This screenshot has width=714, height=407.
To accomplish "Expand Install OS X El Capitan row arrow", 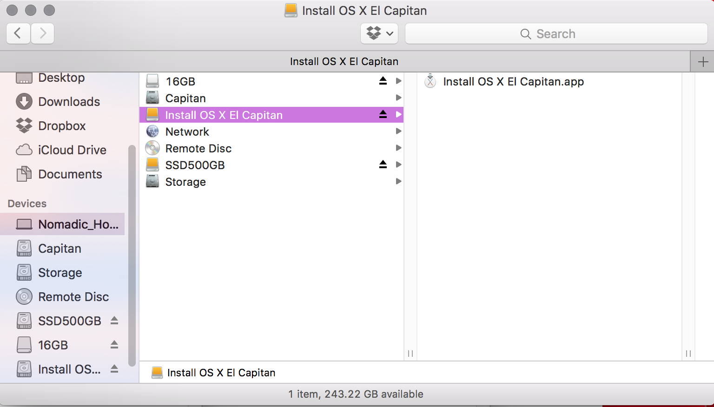I will pyautogui.click(x=398, y=114).
